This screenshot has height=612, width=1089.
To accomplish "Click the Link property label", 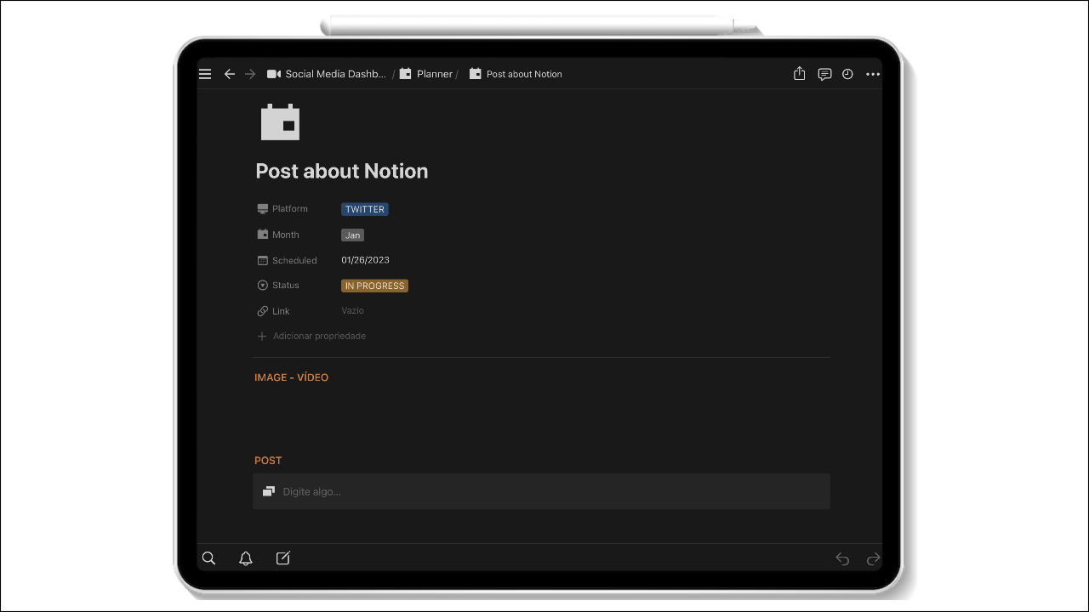I will coord(274,311).
